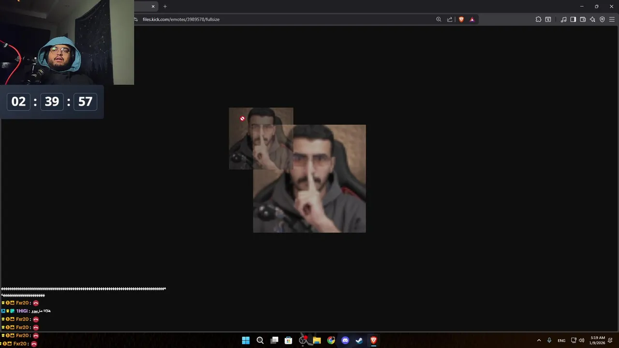Open the Windows Start menu

(246, 340)
